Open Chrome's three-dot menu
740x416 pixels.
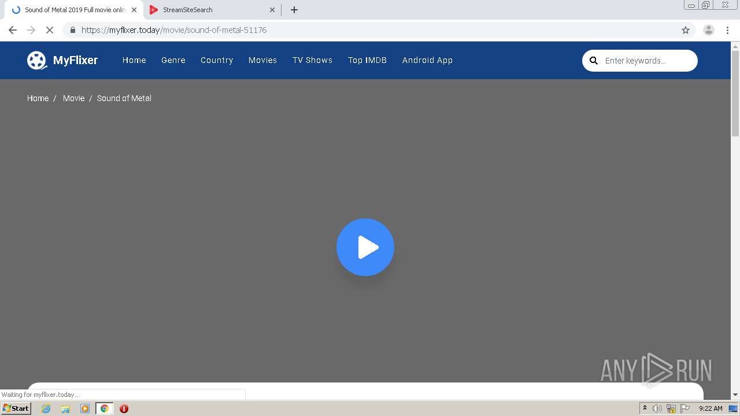728,30
